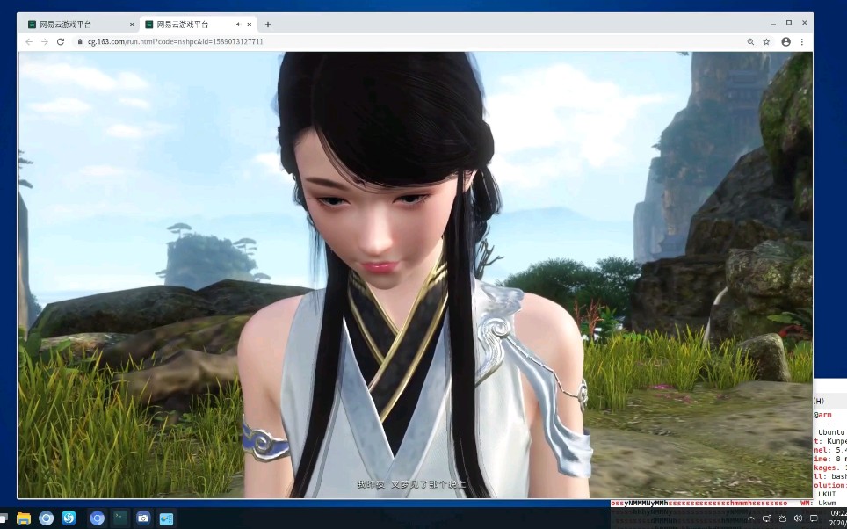The image size is (847, 529).
Task: Bookmark this page with the star
Action: pyautogui.click(x=766, y=41)
